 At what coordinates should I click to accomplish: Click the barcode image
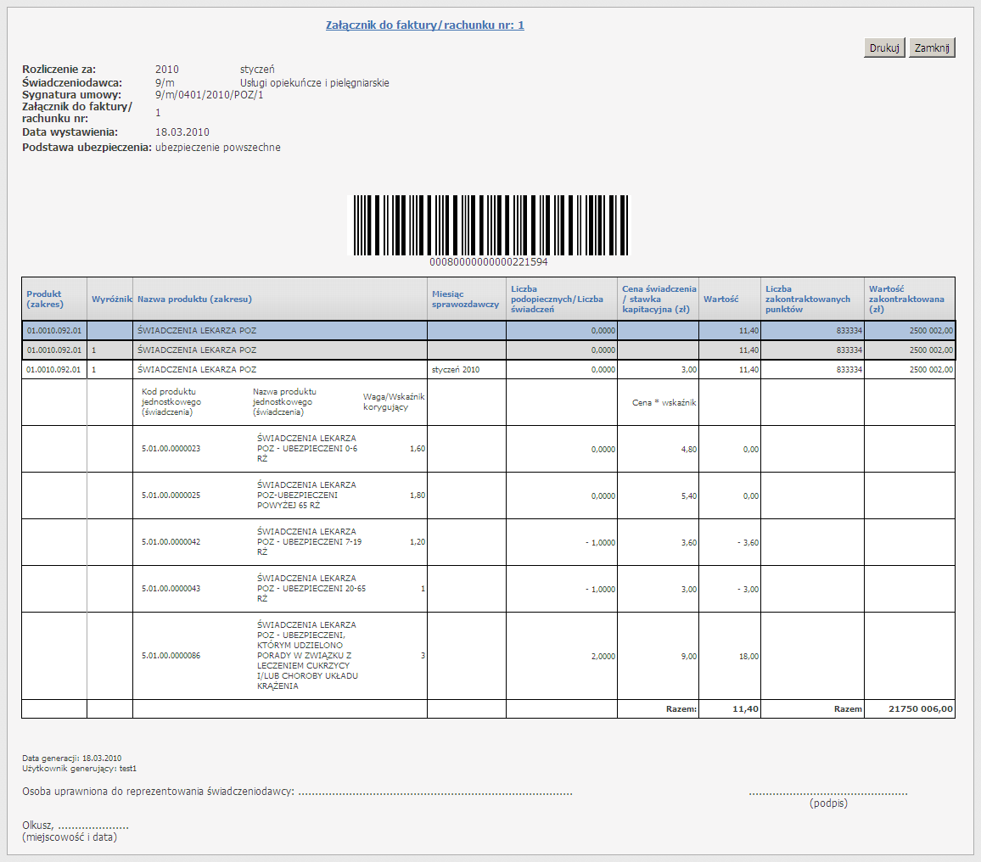[x=491, y=226]
